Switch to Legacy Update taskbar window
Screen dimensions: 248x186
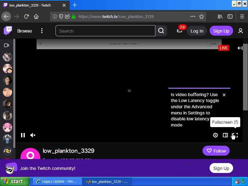coord(57,181)
